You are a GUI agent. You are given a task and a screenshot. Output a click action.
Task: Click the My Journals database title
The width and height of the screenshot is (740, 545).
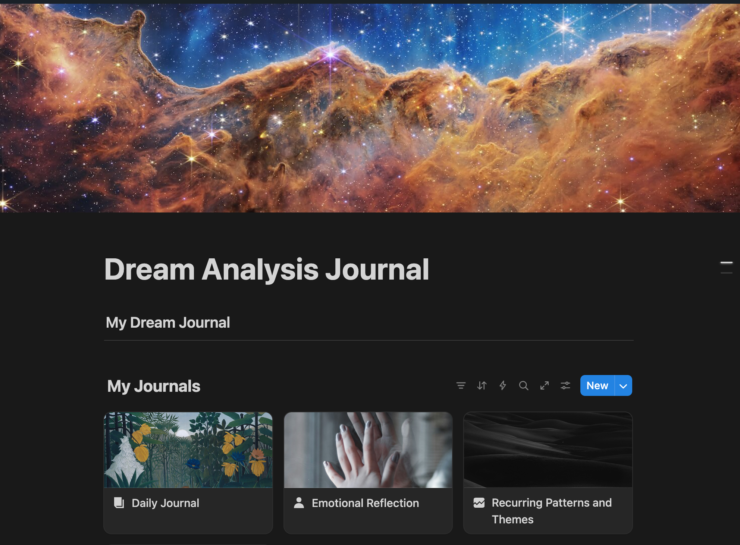pyautogui.click(x=154, y=386)
